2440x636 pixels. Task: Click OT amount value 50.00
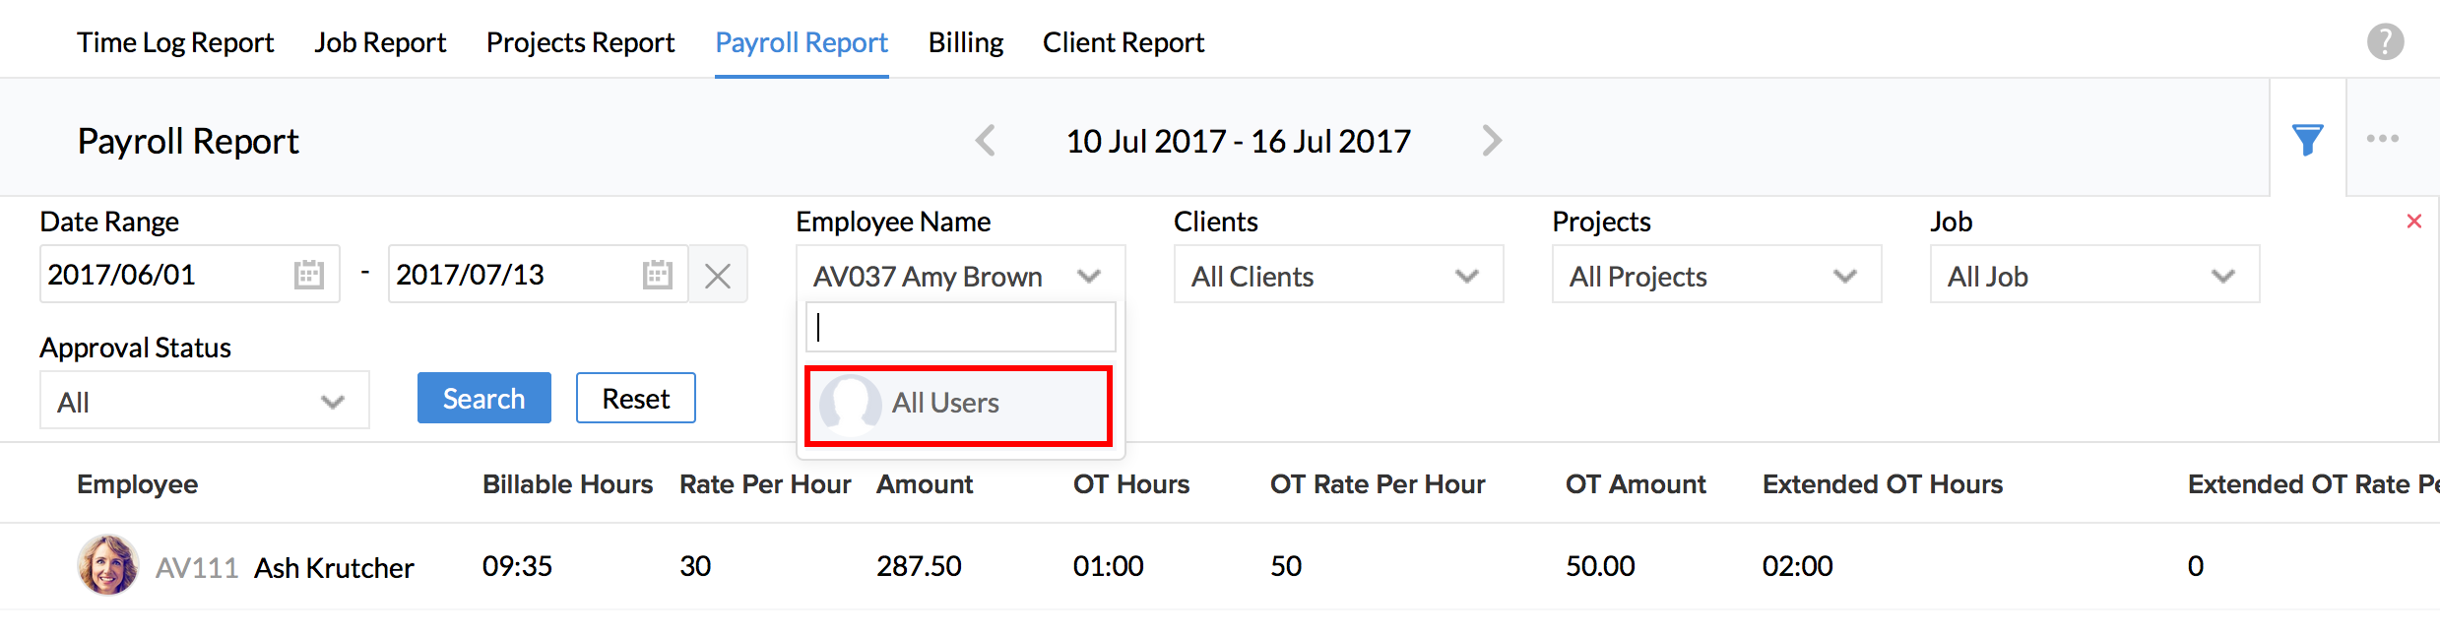[x=1600, y=566]
